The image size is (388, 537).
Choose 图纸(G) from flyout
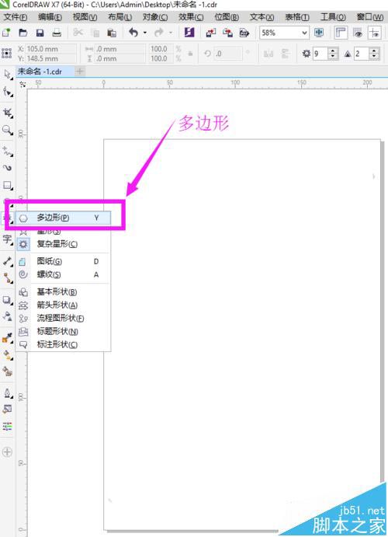[x=64, y=262]
